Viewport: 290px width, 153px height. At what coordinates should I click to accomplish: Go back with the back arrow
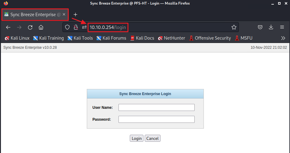[8, 27]
